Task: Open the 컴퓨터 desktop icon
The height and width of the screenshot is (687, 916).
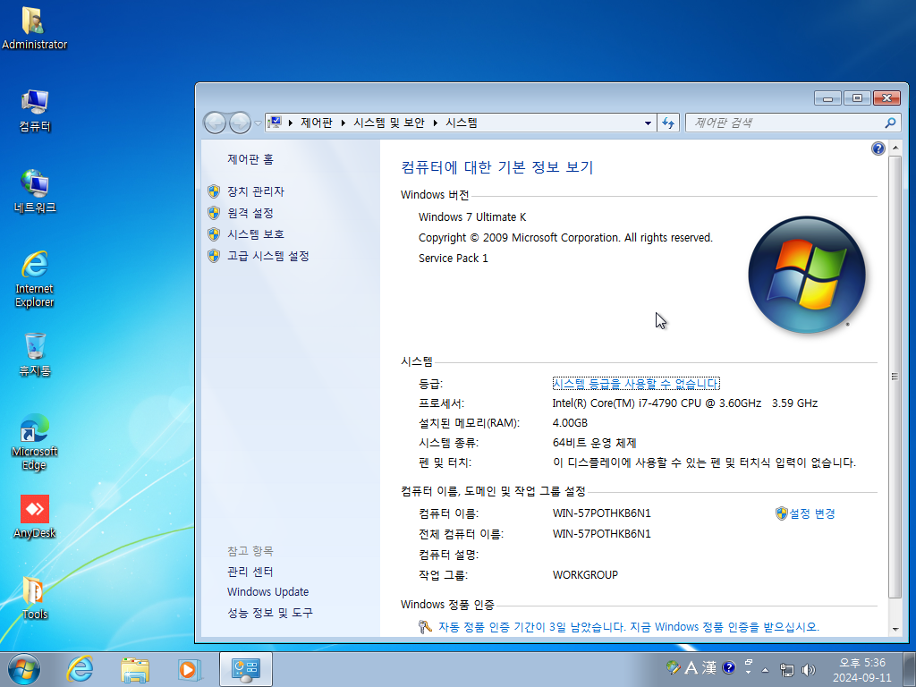Action: click(x=35, y=110)
